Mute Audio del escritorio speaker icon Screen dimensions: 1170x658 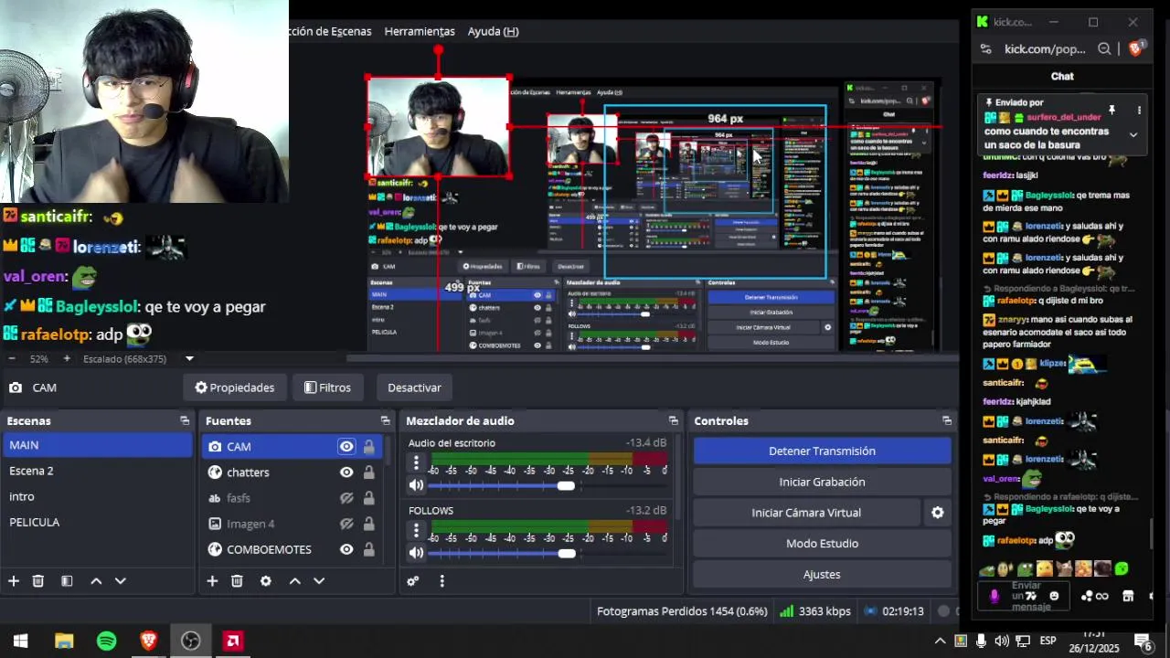click(416, 486)
